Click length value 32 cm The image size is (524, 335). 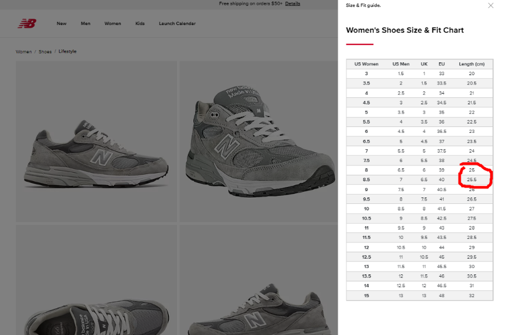point(472,295)
